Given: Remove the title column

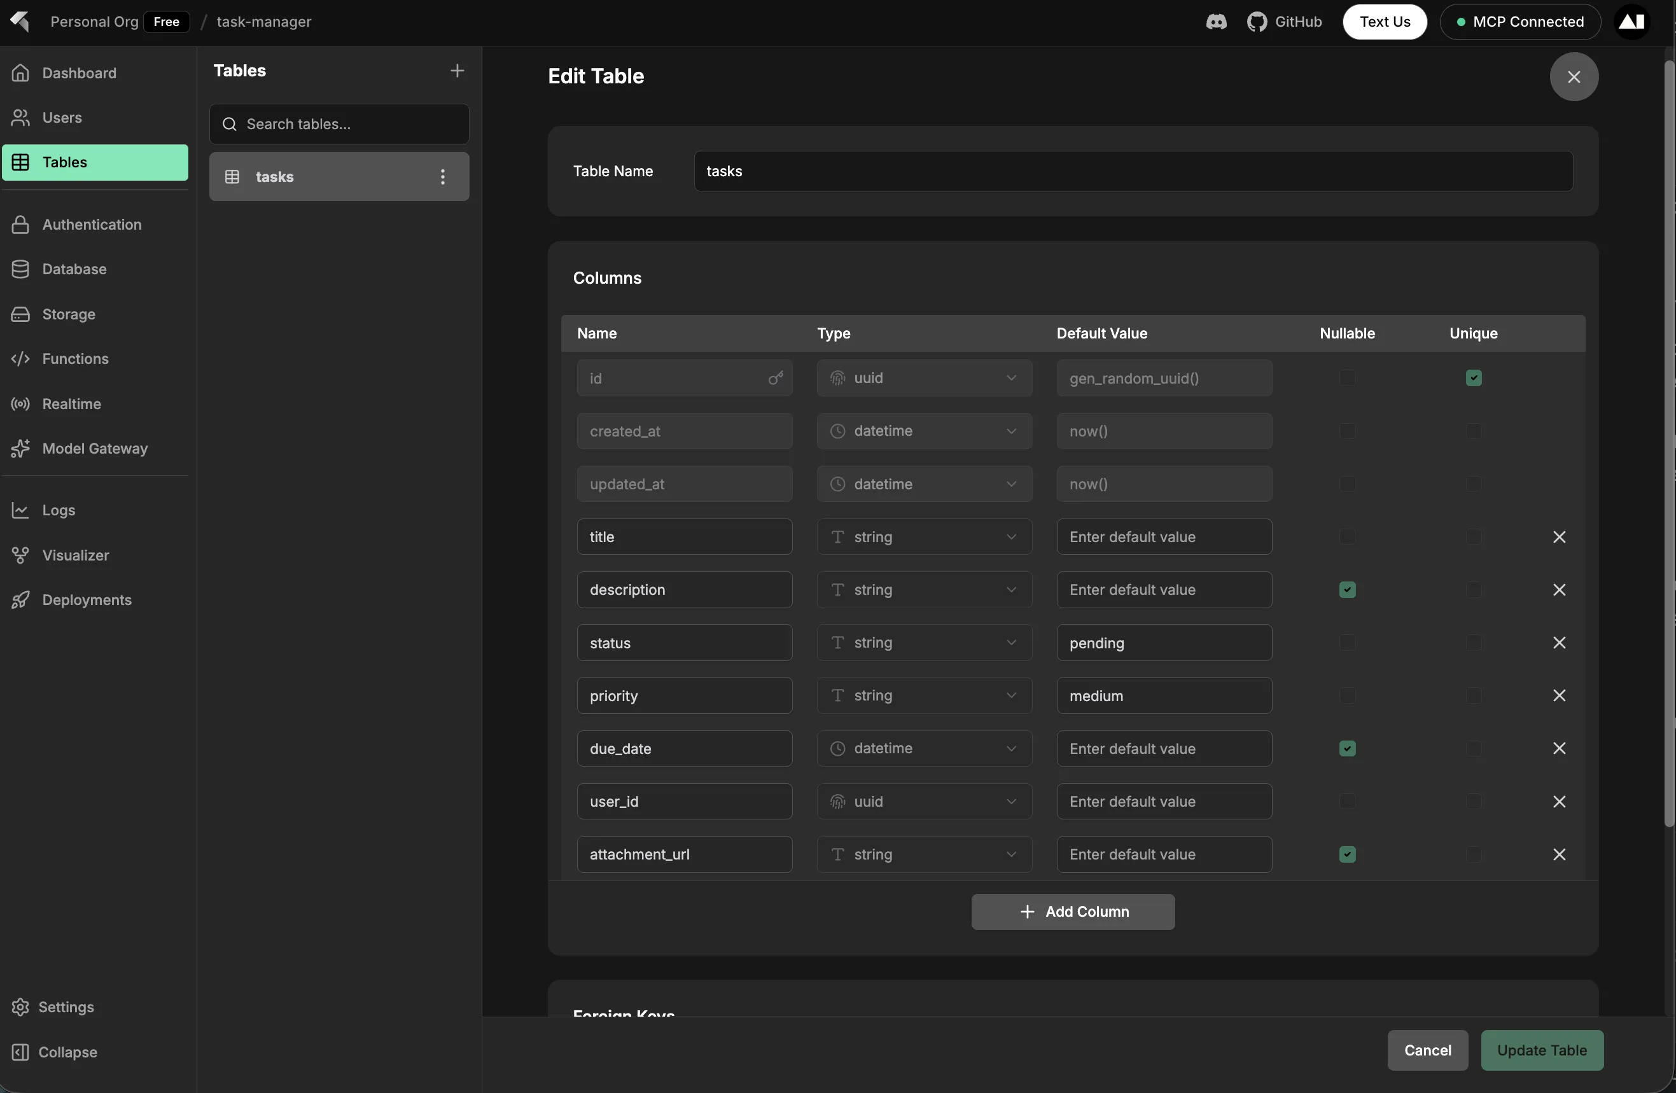Looking at the screenshot, I should (1559, 537).
